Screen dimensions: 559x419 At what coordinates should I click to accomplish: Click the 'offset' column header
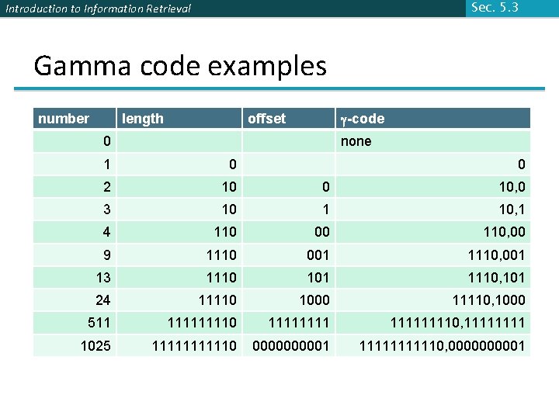coord(289,118)
